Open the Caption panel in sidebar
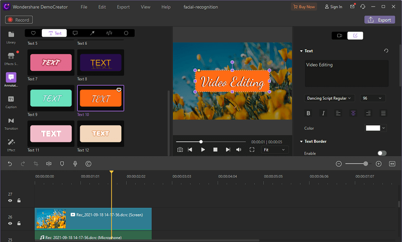 pyautogui.click(x=11, y=100)
